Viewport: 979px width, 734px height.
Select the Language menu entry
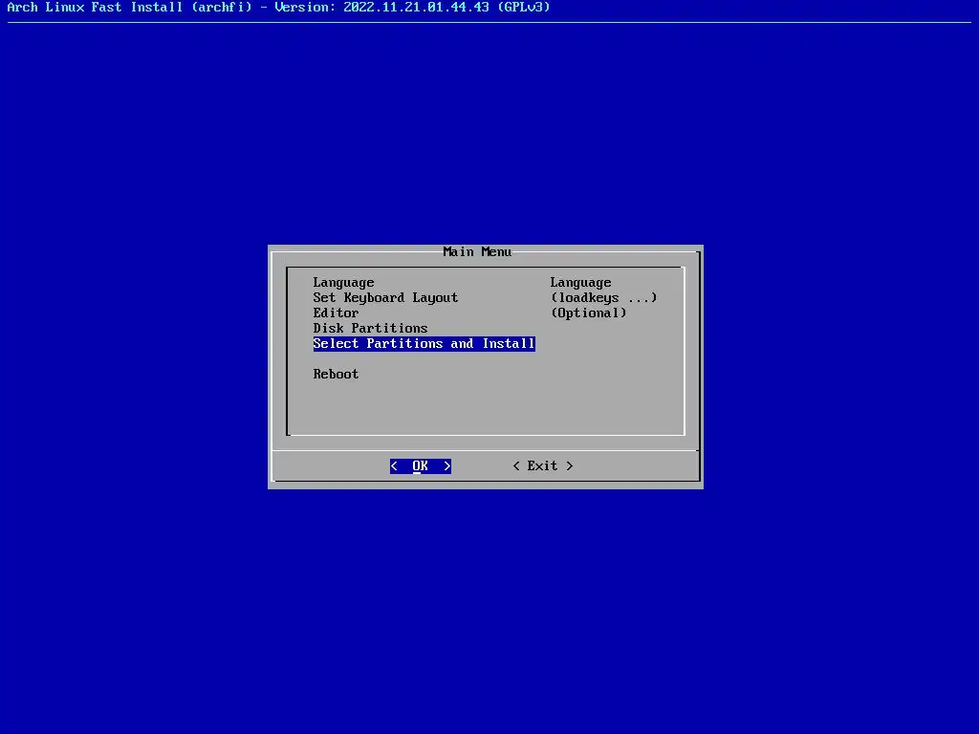[x=343, y=283]
